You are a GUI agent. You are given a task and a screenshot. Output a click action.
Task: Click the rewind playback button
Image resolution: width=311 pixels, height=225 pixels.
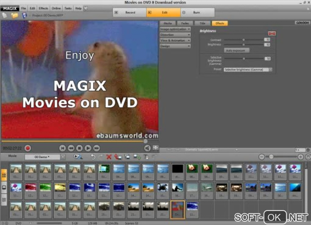pos(71,148)
